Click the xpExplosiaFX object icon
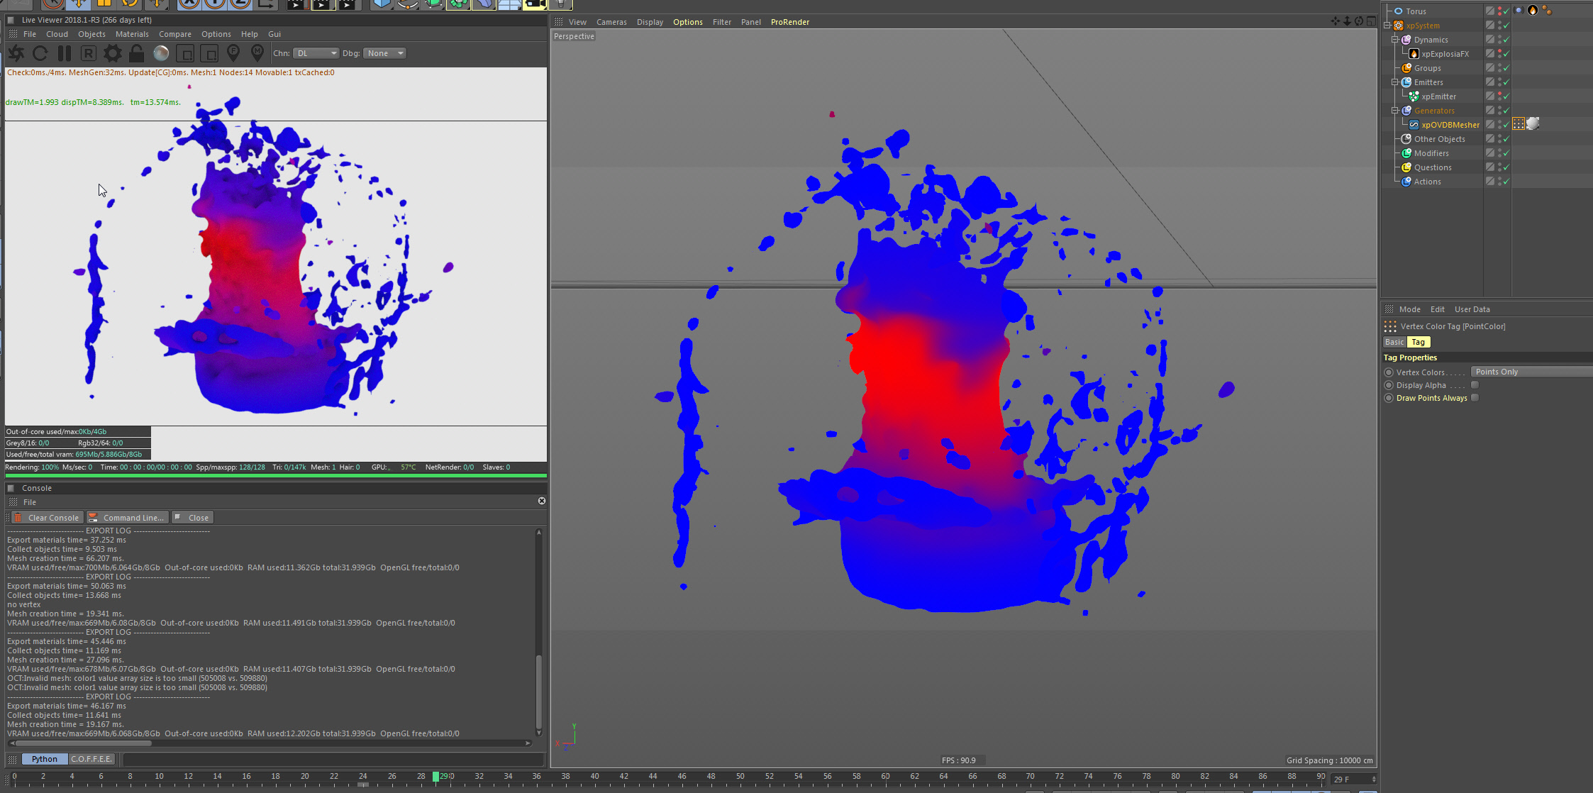1593x793 pixels. tap(1414, 54)
